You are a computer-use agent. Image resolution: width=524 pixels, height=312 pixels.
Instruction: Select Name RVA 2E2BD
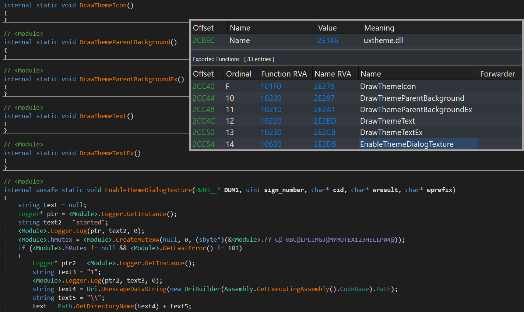coord(325,121)
